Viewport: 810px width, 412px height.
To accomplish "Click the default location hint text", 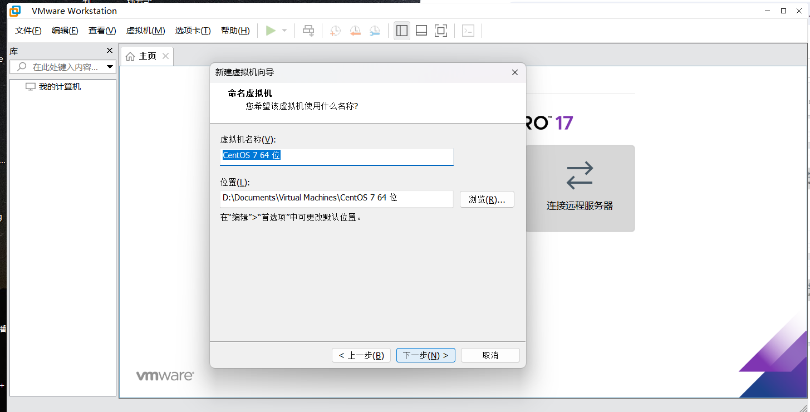I will click(292, 217).
